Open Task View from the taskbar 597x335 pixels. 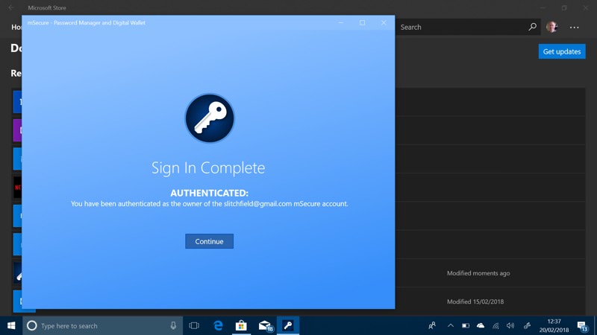point(194,325)
